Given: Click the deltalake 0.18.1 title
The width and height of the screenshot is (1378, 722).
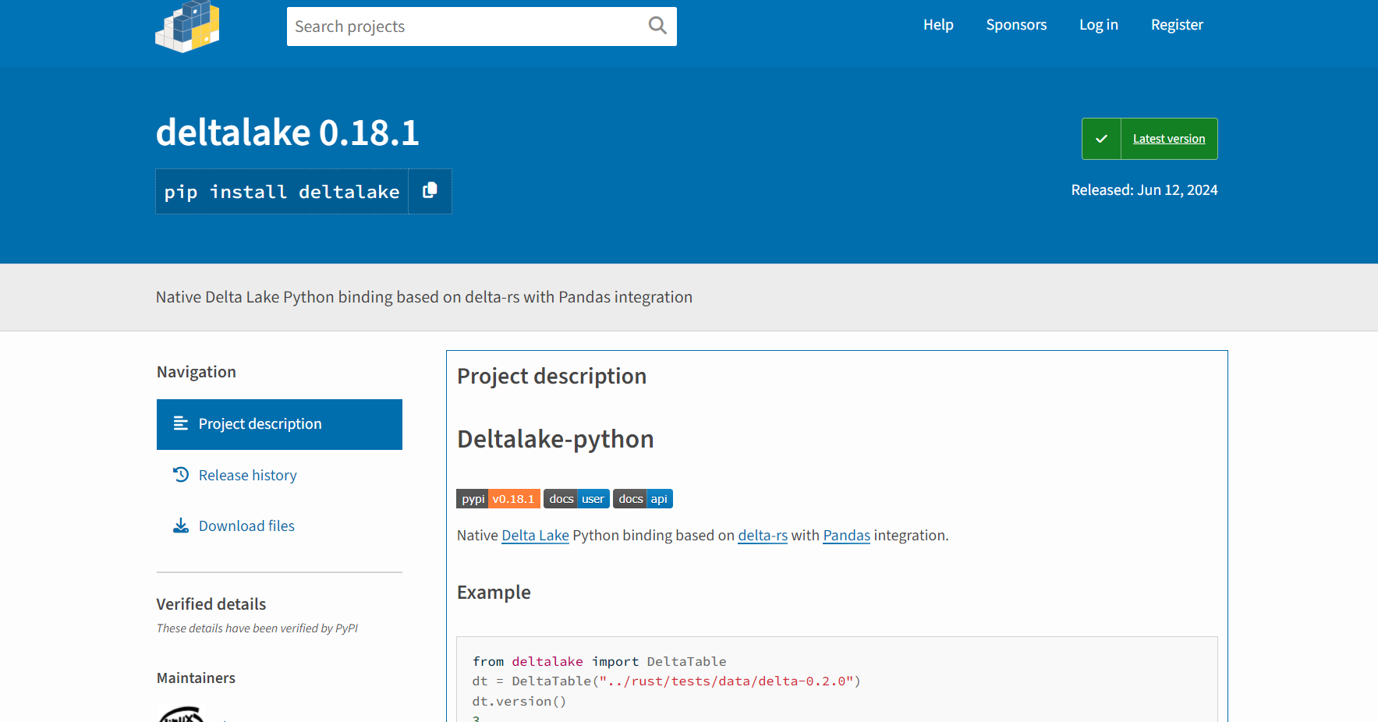Looking at the screenshot, I should (x=288, y=133).
